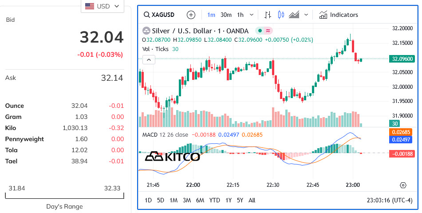
Task: Select the 1D date range
Action: (148, 200)
